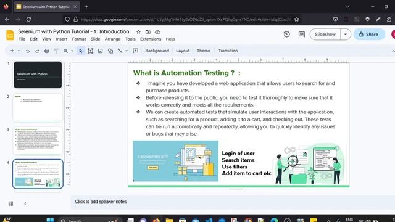Open the View menu

(47, 39)
